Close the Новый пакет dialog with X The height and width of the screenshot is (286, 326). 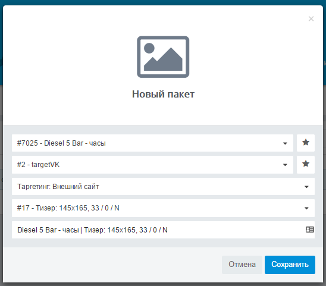pyautogui.click(x=311, y=18)
